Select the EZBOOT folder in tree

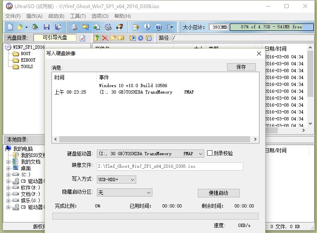[x=28, y=60]
